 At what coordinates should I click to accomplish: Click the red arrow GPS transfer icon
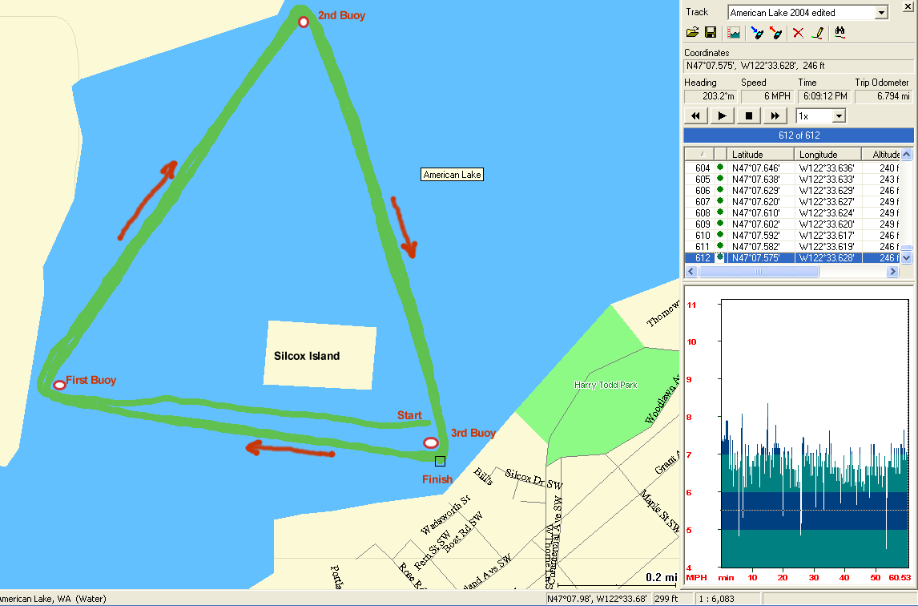click(x=775, y=33)
